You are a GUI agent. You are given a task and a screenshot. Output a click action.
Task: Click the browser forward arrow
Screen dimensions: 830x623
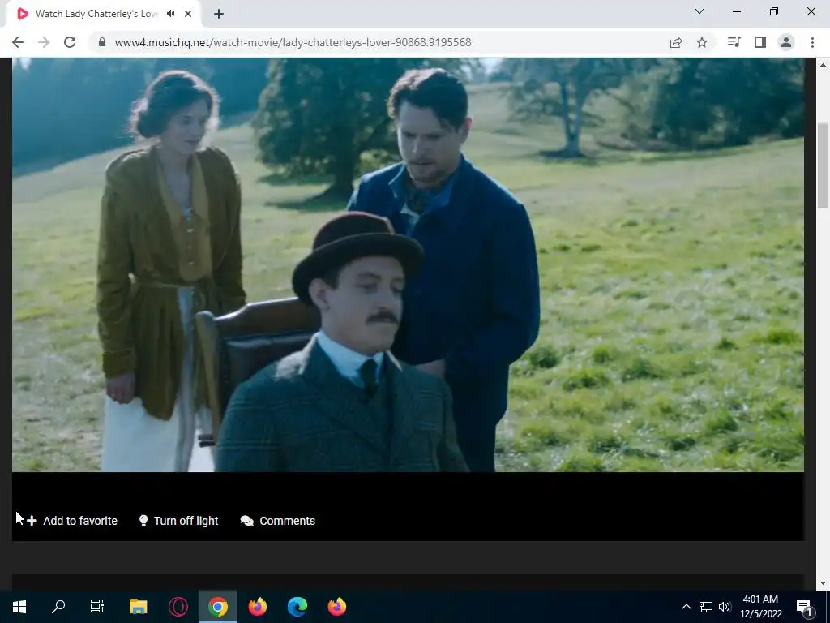[x=44, y=42]
